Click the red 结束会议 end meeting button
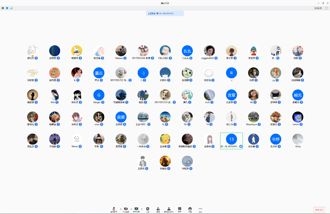This screenshot has width=330, height=214. [x=319, y=210]
